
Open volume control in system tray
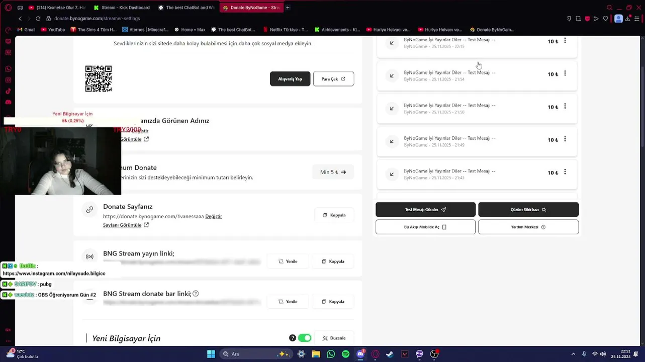click(603, 354)
